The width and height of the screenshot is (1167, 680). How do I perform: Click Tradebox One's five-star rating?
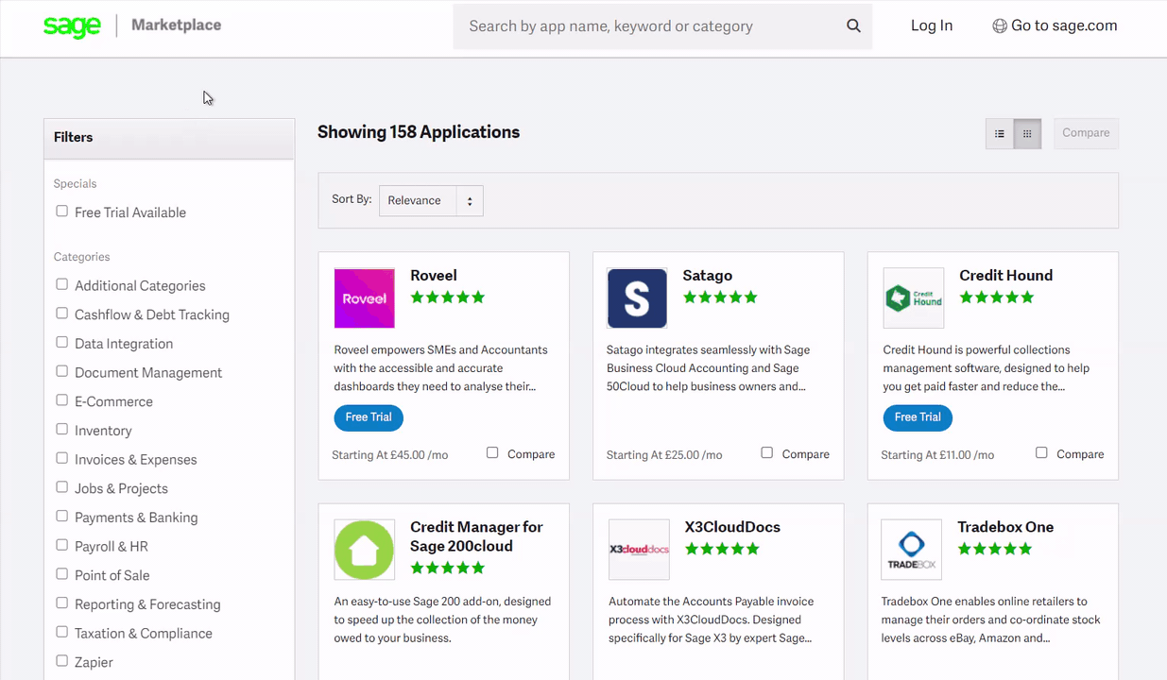coord(995,549)
